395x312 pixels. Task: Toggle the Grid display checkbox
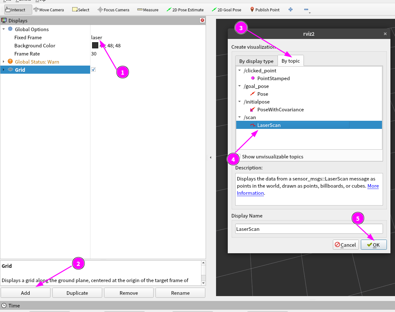[x=93, y=70]
